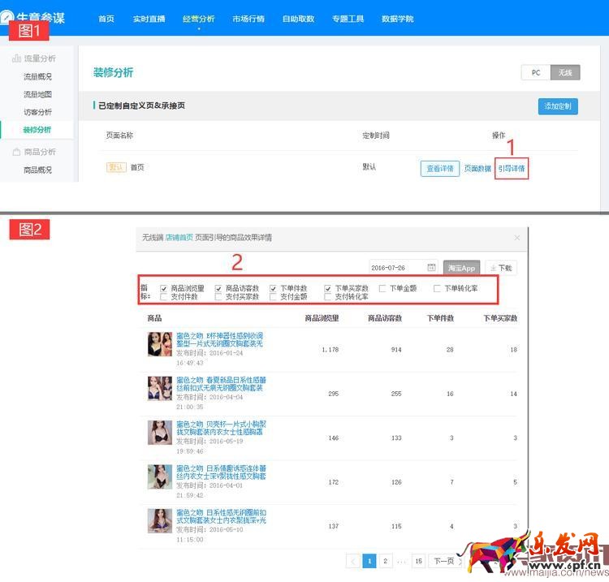Click the 淘宝App button
Viewport: 609px width, 582px height.
point(461,268)
